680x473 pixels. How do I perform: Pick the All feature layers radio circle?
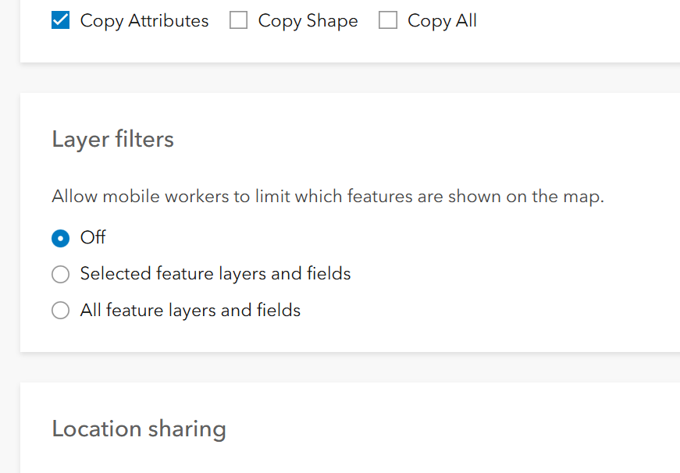[61, 311]
